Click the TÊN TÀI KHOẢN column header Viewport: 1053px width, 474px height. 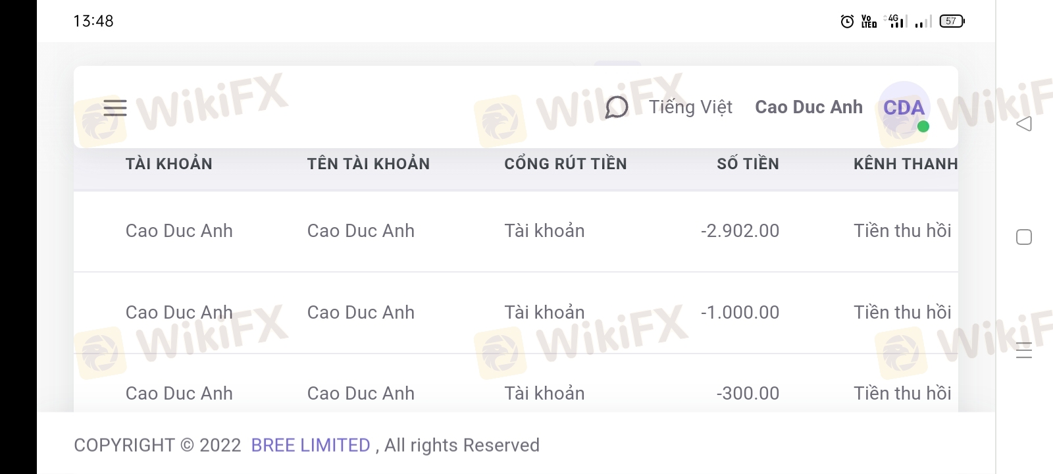pyautogui.click(x=369, y=164)
